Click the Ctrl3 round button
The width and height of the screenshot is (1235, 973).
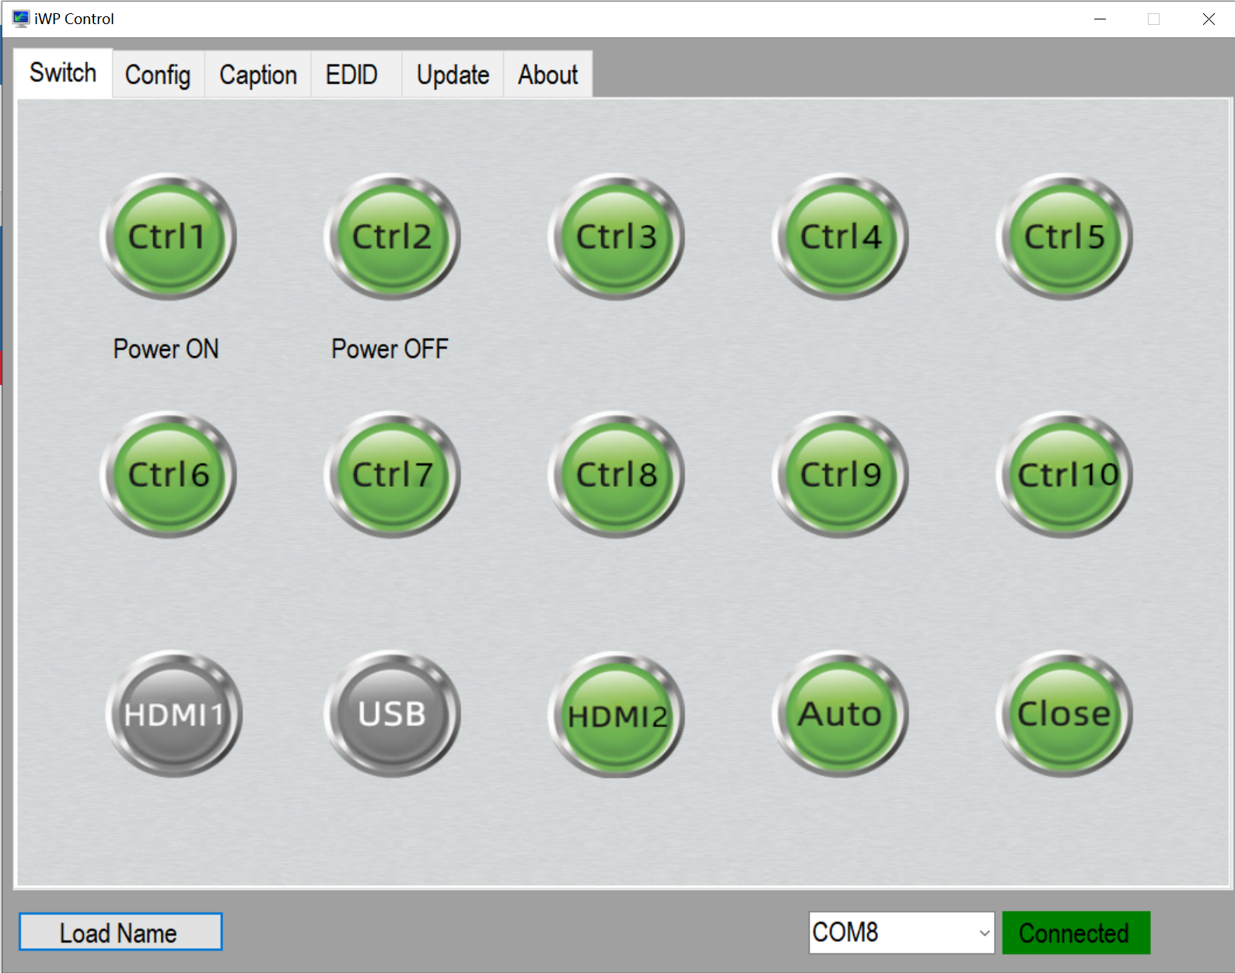[616, 236]
